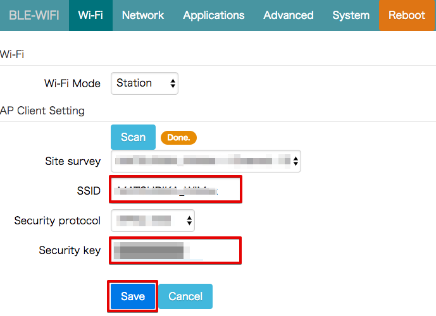Click the AP Client Setting heading
436x316 pixels.
[x=42, y=111]
